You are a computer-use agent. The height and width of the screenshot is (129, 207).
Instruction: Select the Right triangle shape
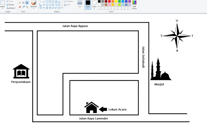pos(41,5)
